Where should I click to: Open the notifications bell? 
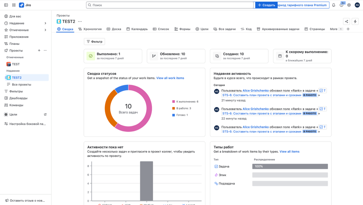pos(334,5)
